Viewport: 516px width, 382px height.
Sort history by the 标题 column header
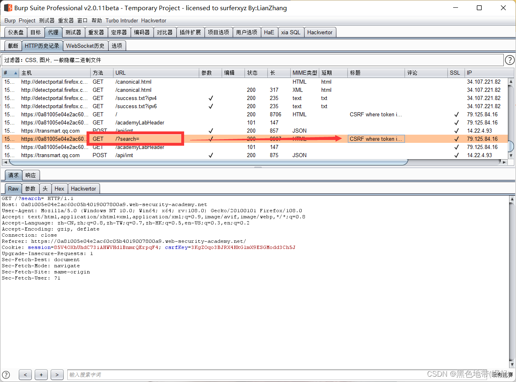pos(376,73)
